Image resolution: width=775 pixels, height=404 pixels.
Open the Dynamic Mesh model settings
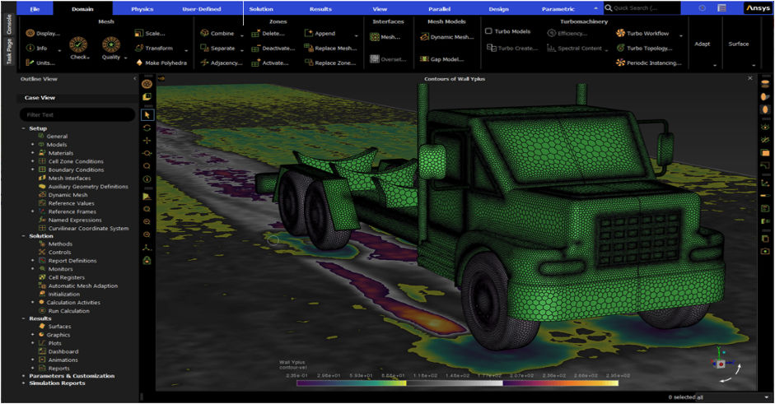point(447,37)
